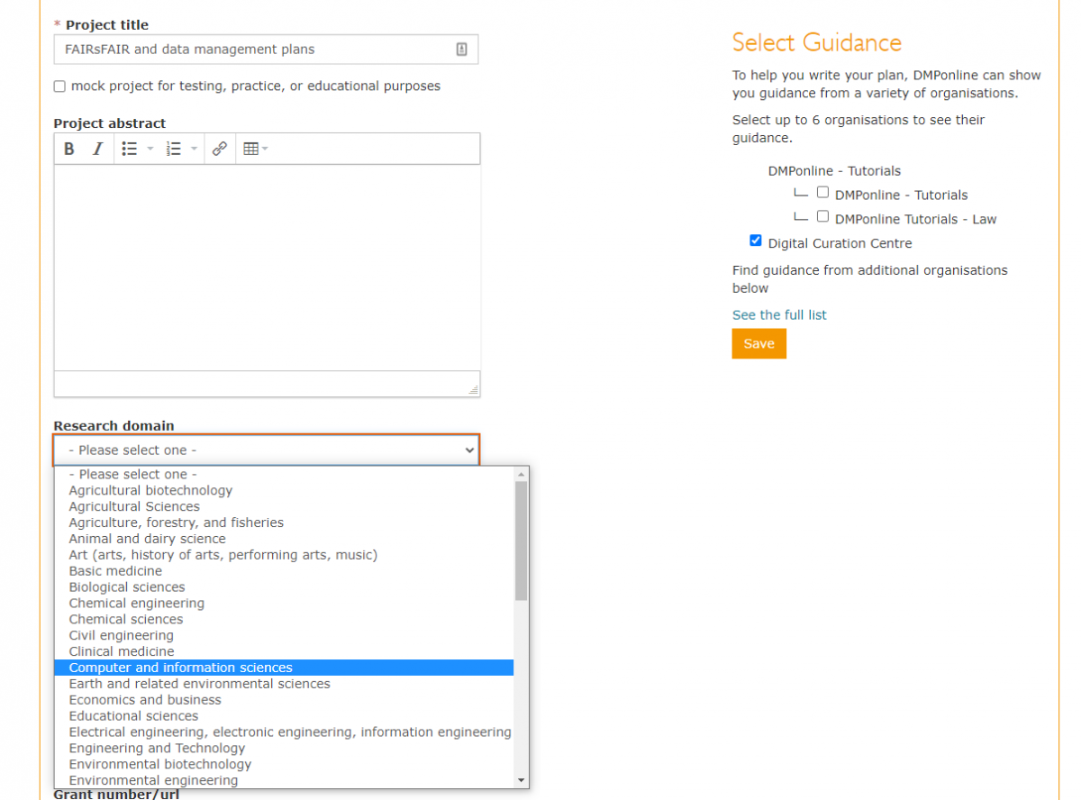Enable the mock project checkbox
Screen dimensions: 1081x800
tap(59, 86)
